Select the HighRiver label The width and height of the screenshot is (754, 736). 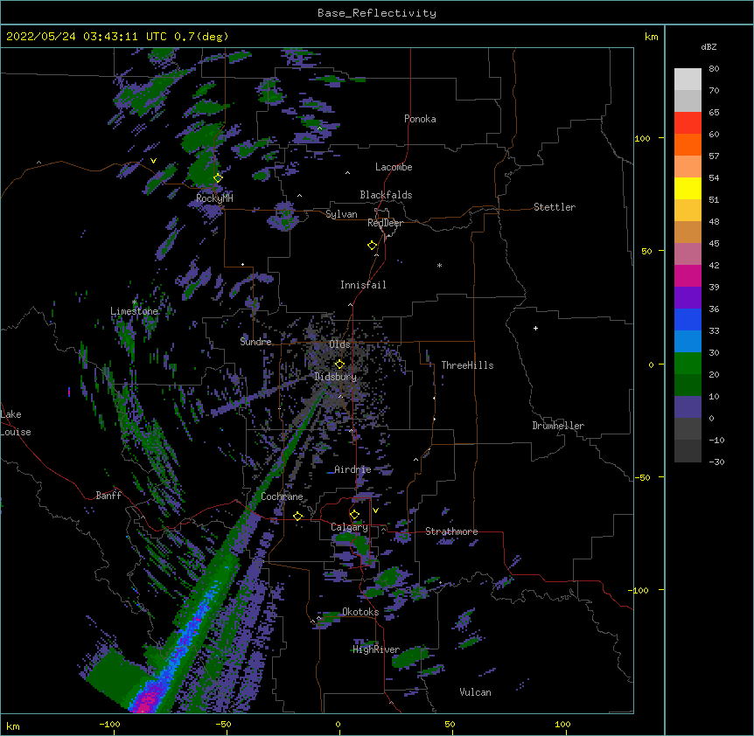click(x=376, y=649)
